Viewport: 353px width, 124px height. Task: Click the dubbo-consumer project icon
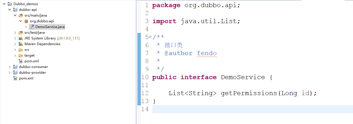[15, 67]
